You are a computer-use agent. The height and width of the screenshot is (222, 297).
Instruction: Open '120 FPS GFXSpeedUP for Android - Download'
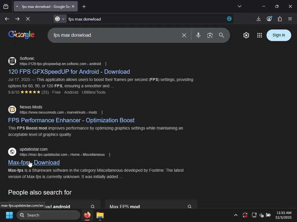coord(69,72)
